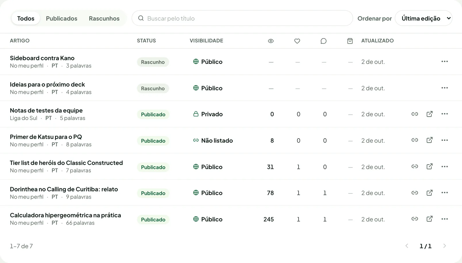Click the Não listado visibility label
The width and height of the screenshot is (462, 263).
[213, 141]
